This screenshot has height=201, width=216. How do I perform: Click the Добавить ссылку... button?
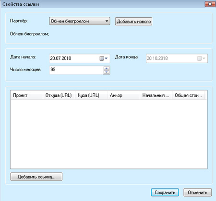tap(36, 177)
